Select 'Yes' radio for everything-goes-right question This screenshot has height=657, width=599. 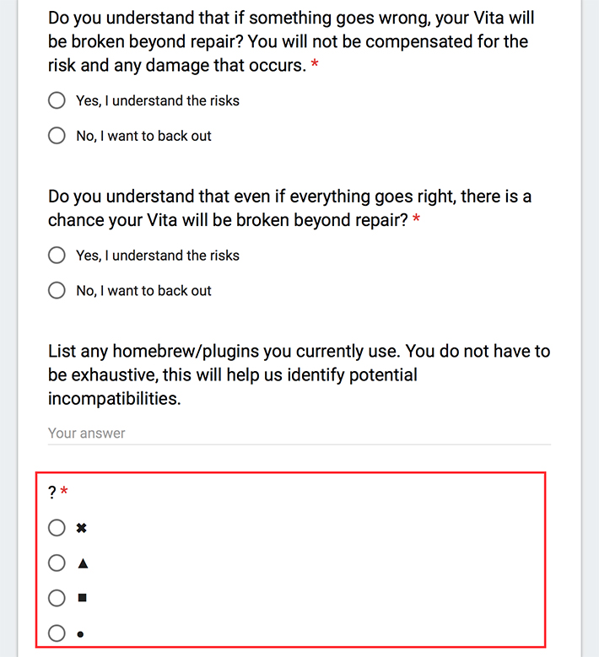coord(57,256)
